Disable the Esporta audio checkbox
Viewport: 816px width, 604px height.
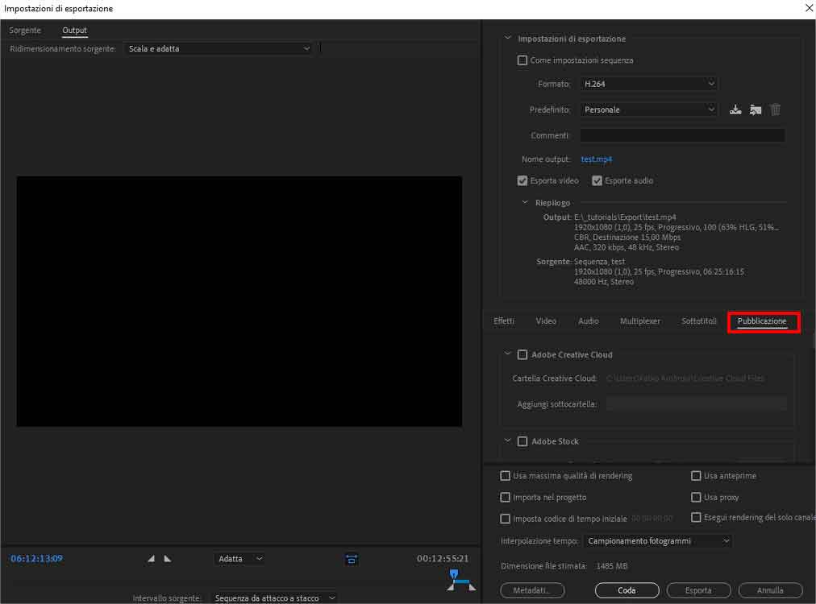point(596,180)
